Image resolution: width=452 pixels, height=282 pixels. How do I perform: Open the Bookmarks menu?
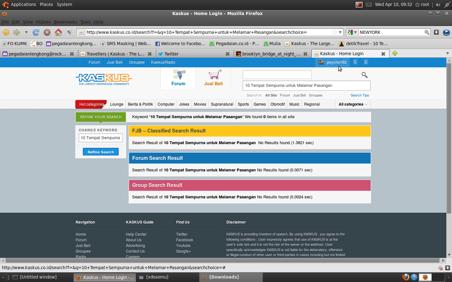pyautogui.click(x=65, y=22)
